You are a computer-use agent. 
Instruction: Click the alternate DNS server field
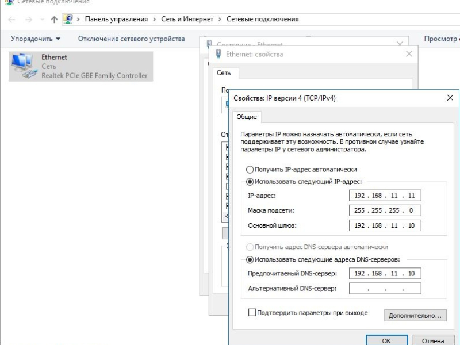(x=385, y=289)
